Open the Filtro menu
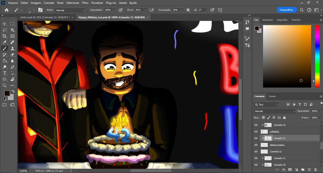323x173 pixels. tap(85, 3)
